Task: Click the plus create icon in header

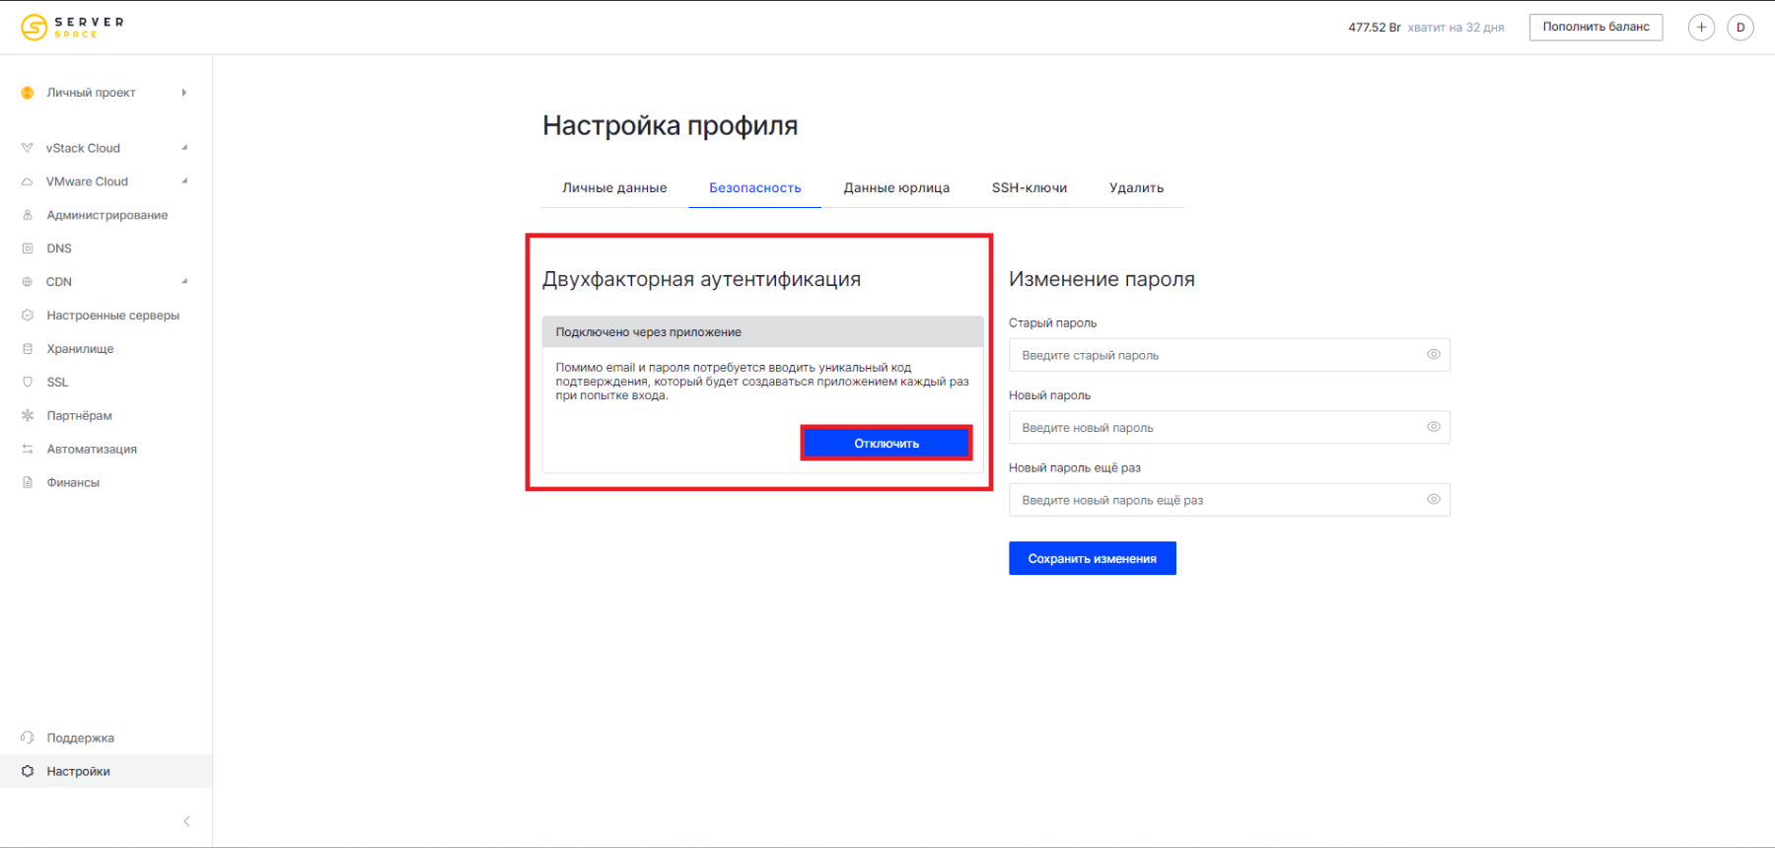Action: tap(1701, 28)
